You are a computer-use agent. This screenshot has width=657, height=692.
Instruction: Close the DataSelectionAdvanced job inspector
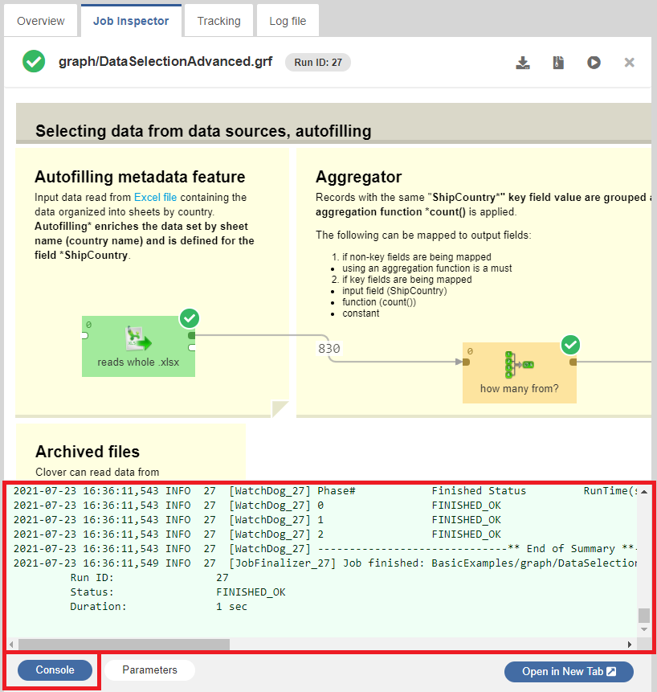coord(630,62)
